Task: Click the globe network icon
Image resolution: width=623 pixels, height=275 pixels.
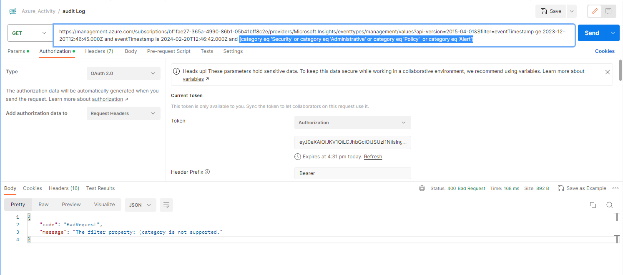Action: [422, 188]
